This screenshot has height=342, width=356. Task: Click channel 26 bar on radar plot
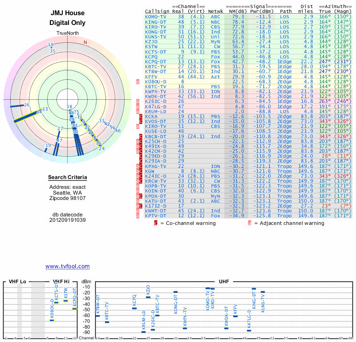point(17,106)
